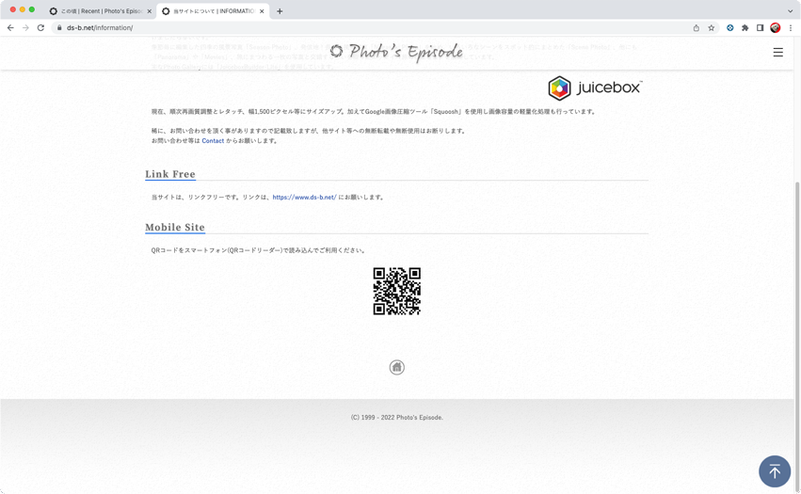801x494 pixels.
Task: Open a new browser tab
Action: pyautogui.click(x=280, y=11)
